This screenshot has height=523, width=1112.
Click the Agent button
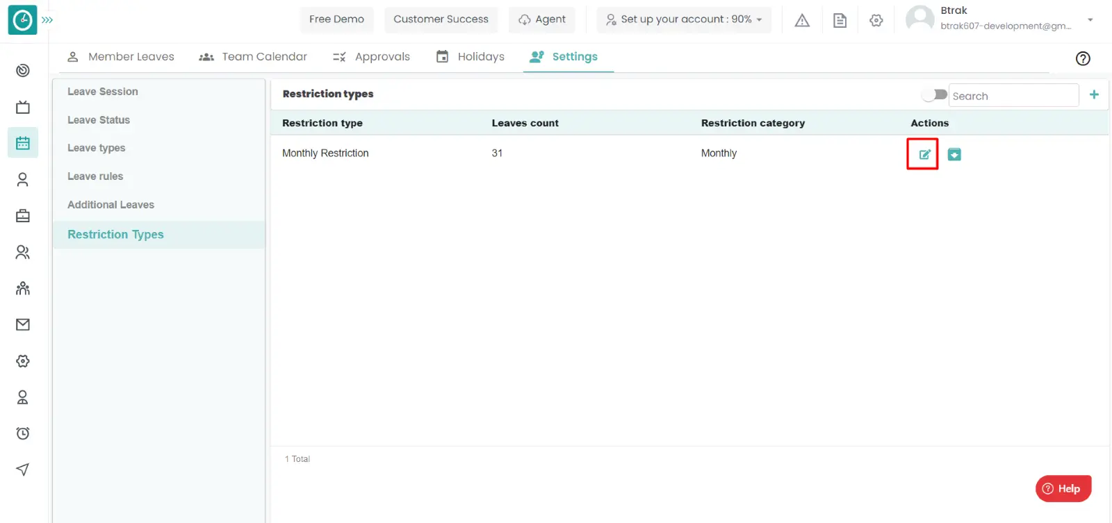point(542,19)
